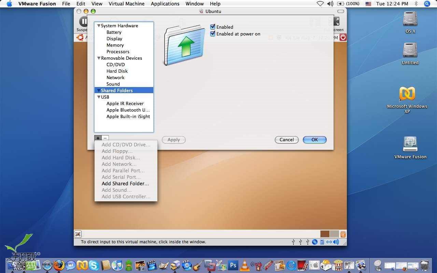This screenshot has height=273, width=437.
Task: Click the Apply button
Action: [173, 140]
